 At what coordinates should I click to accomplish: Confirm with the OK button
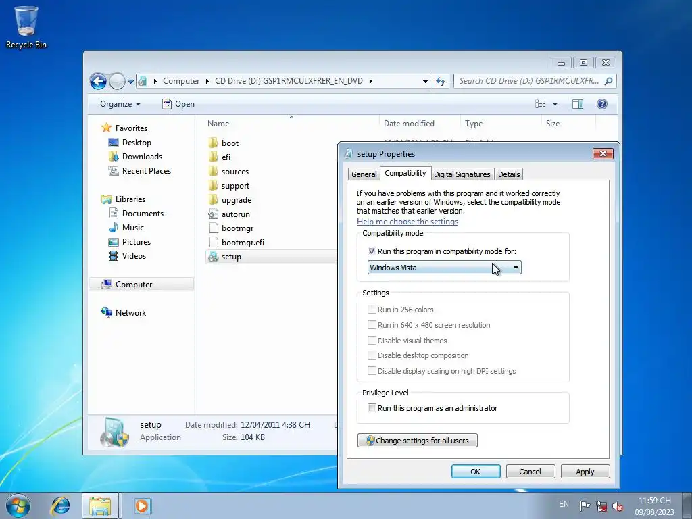click(x=476, y=471)
